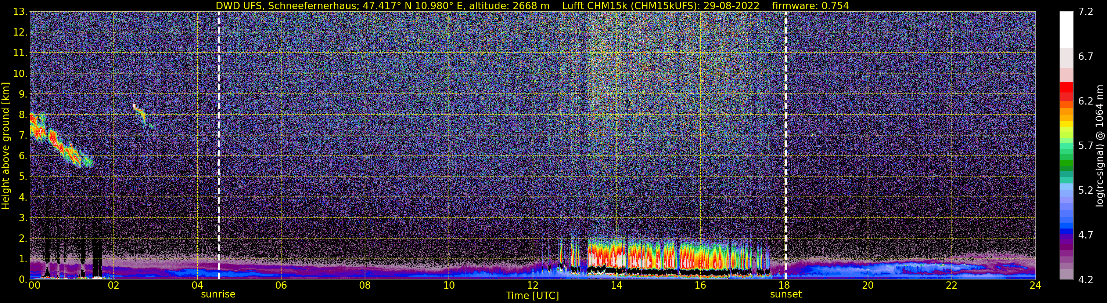The width and height of the screenshot is (1107, 303).
Task: Click the white dashed sunrise marker line
Action: coord(219,146)
